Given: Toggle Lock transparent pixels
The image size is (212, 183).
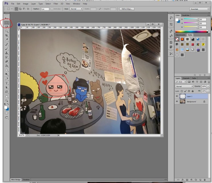Looking at the screenshot, I should (x=182, y=91).
